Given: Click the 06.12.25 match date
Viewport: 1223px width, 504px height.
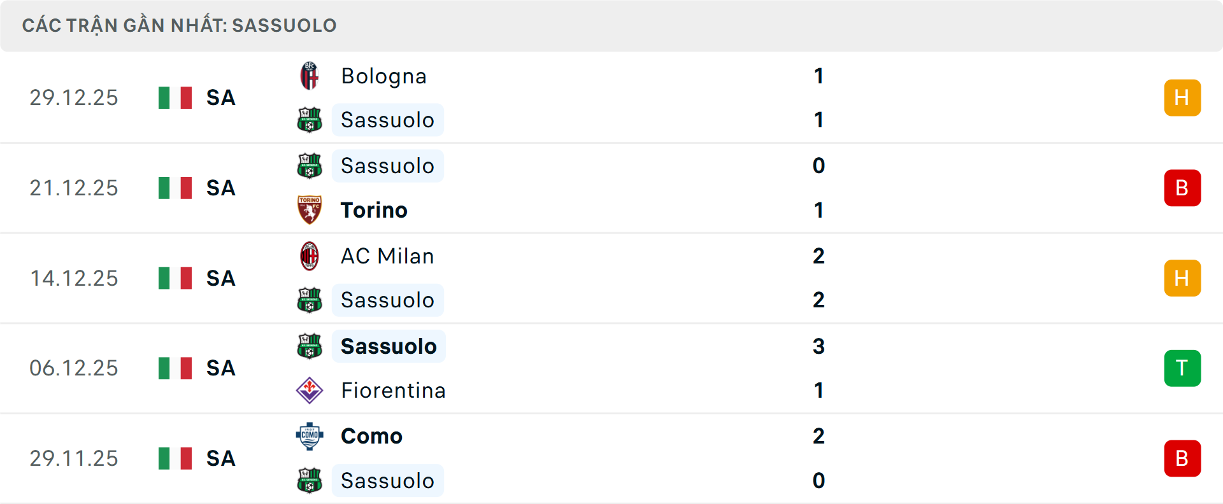Looking at the screenshot, I should 74,368.
